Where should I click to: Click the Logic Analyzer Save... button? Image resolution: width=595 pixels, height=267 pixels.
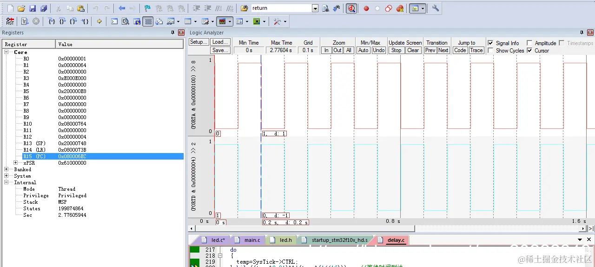pyautogui.click(x=220, y=50)
